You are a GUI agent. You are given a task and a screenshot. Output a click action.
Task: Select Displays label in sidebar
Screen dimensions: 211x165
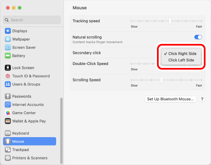click(x=20, y=31)
